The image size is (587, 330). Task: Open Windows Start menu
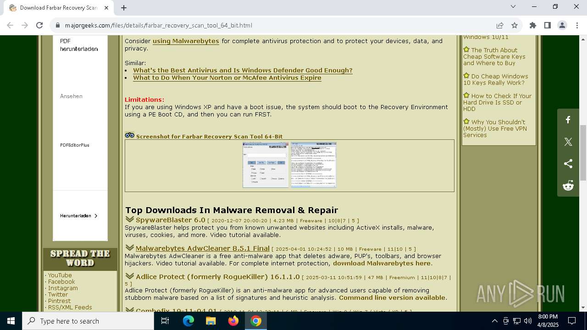[11, 321]
